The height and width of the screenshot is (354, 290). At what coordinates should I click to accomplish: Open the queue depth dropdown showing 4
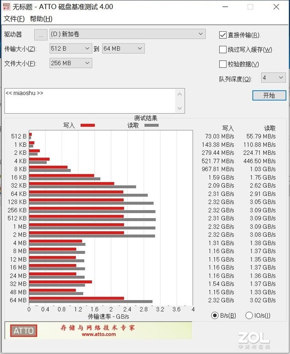[x=273, y=78]
